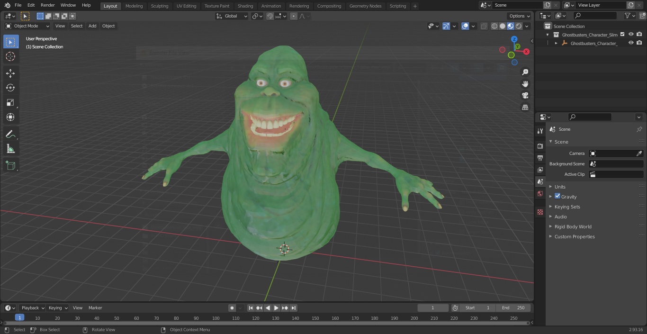The image size is (647, 334).
Task: Open the Global transform orientation dropdown
Action: click(x=232, y=16)
